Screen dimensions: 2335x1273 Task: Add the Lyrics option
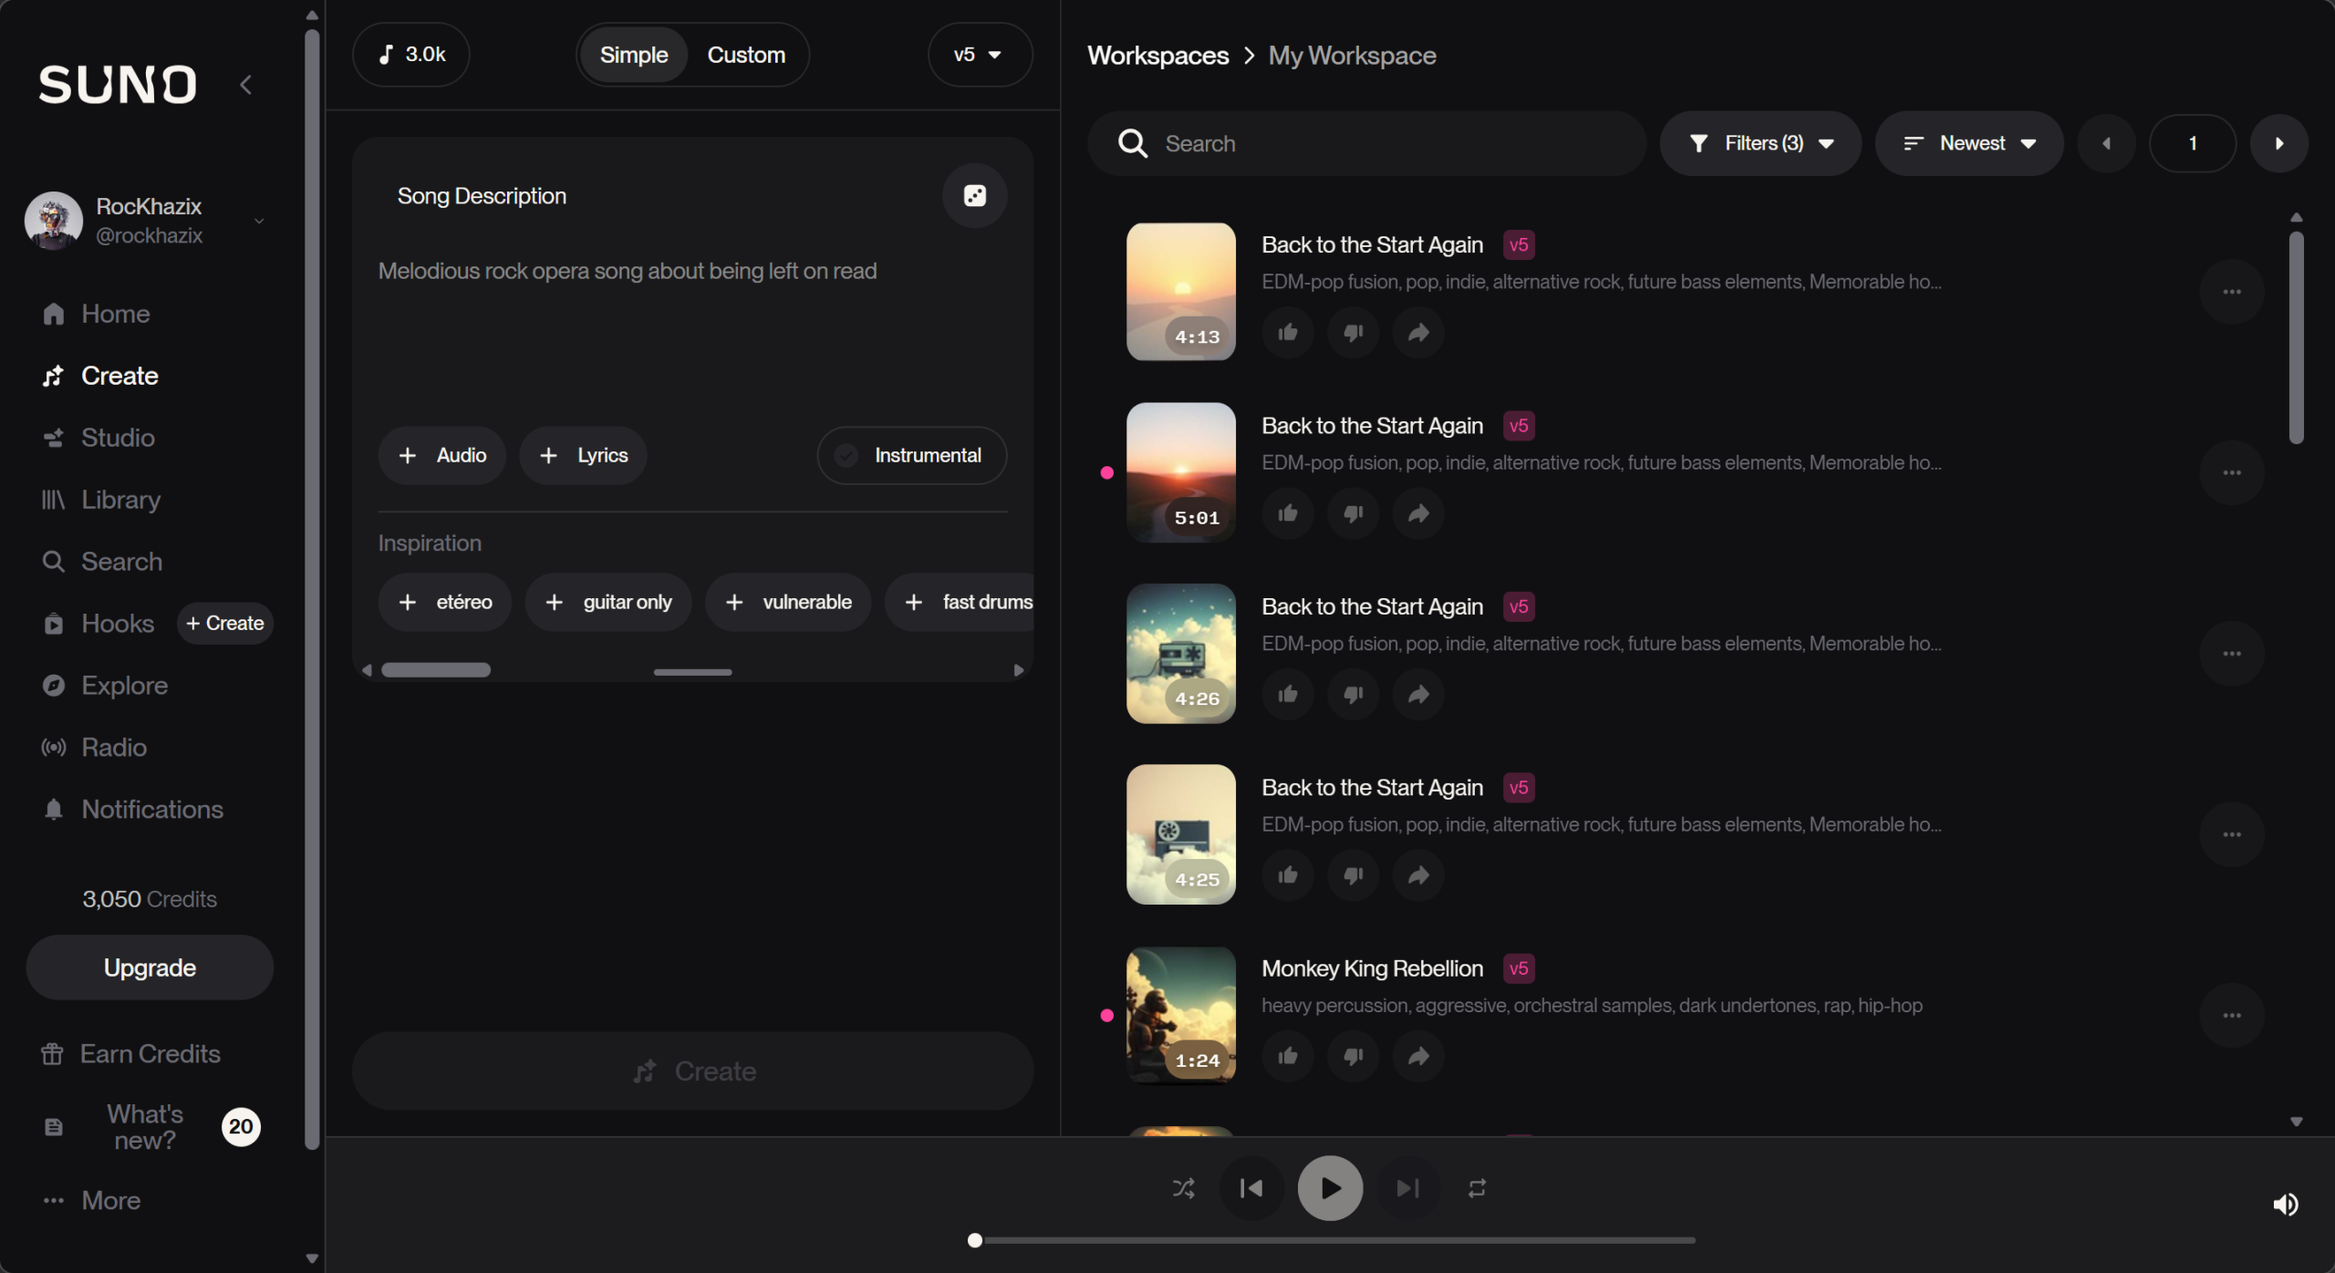click(584, 455)
